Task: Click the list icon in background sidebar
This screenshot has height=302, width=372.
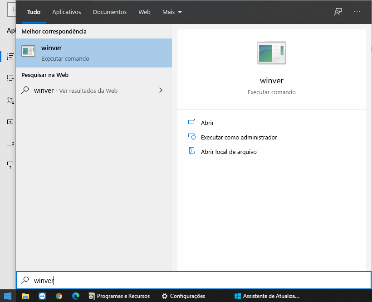Action: (10, 57)
